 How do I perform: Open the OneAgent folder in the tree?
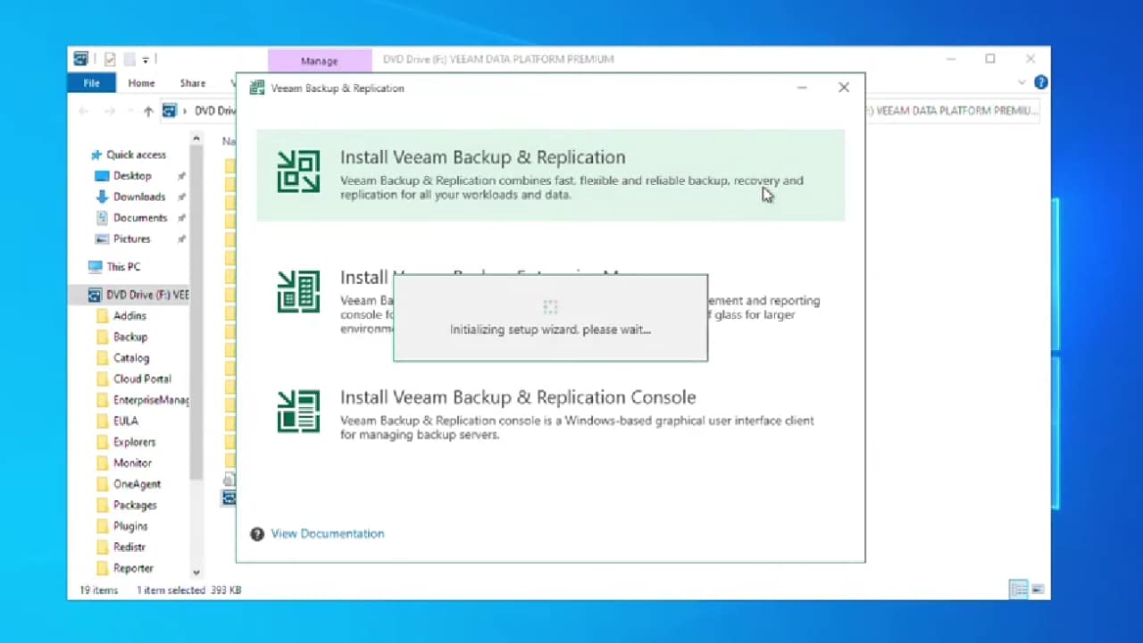pyautogui.click(x=137, y=484)
